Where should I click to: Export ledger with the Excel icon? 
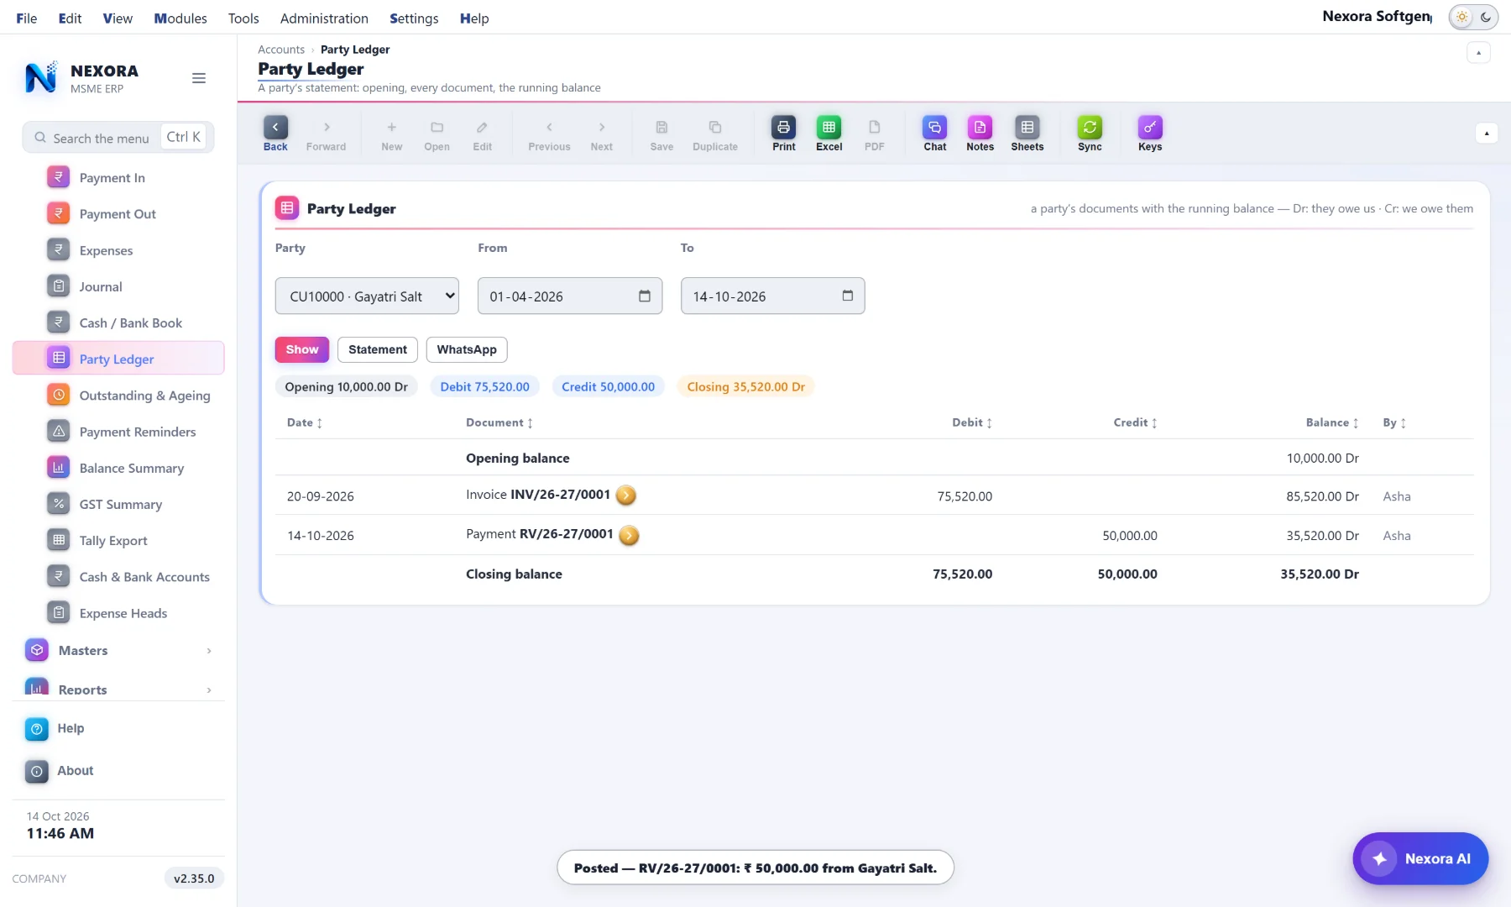click(829, 128)
